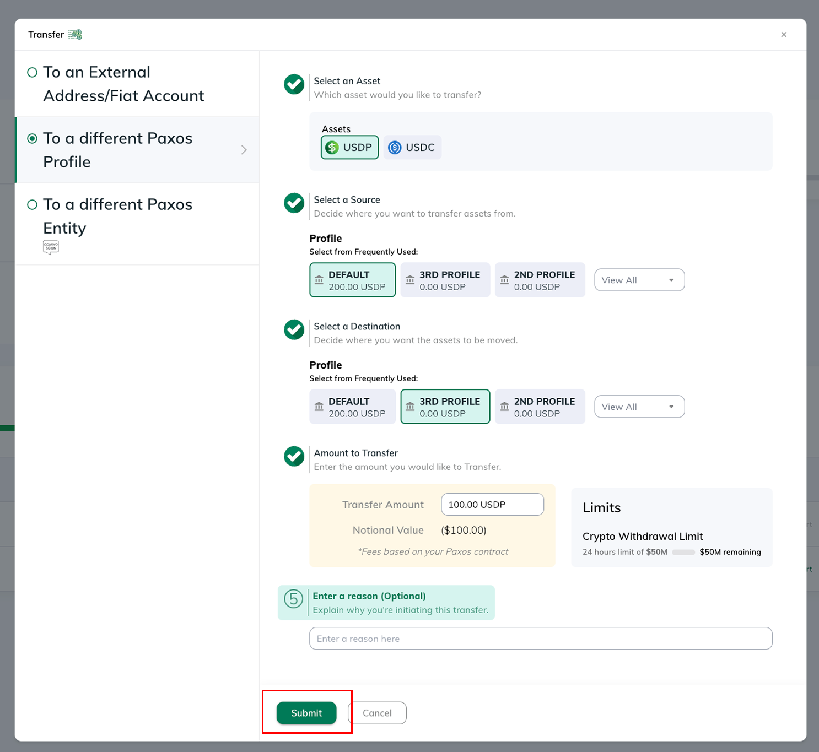
Task: Click the green check icon for Amount to Transfer
Action: point(294,457)
